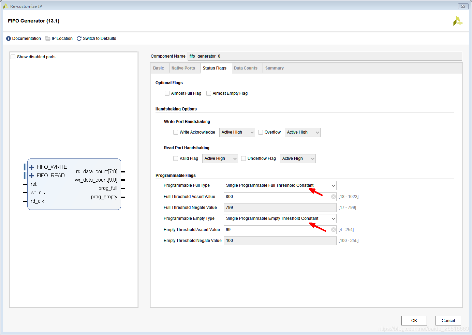The height and width of the screenshot is (335, 472).
Task: Open the Programmable Empty Type dropdown
Action: [280, 218]
